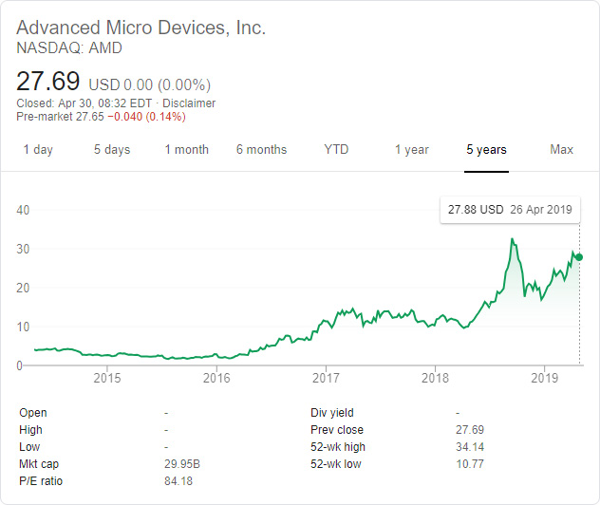Click the NASDAQ: AMD ticker label

(69, 47)
